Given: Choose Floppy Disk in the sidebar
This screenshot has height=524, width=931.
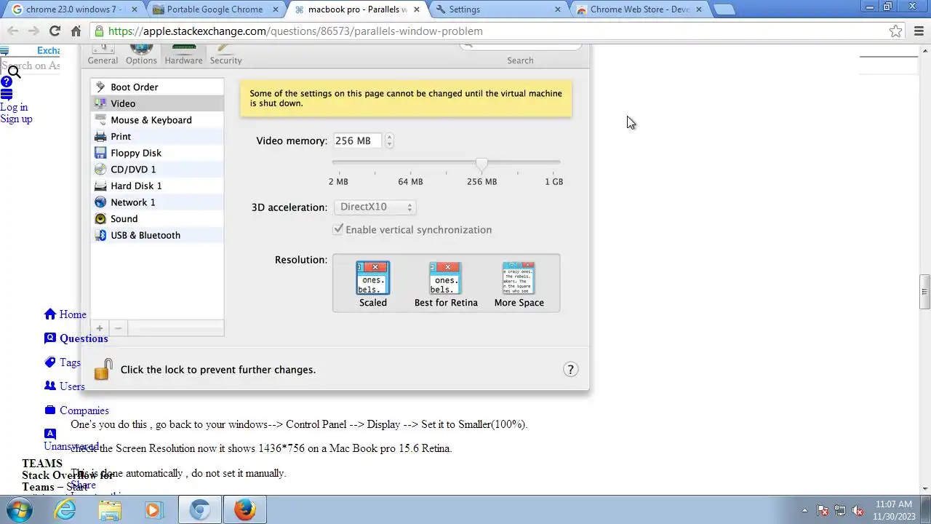Looking at the screenshot, I should coord(157,153).
